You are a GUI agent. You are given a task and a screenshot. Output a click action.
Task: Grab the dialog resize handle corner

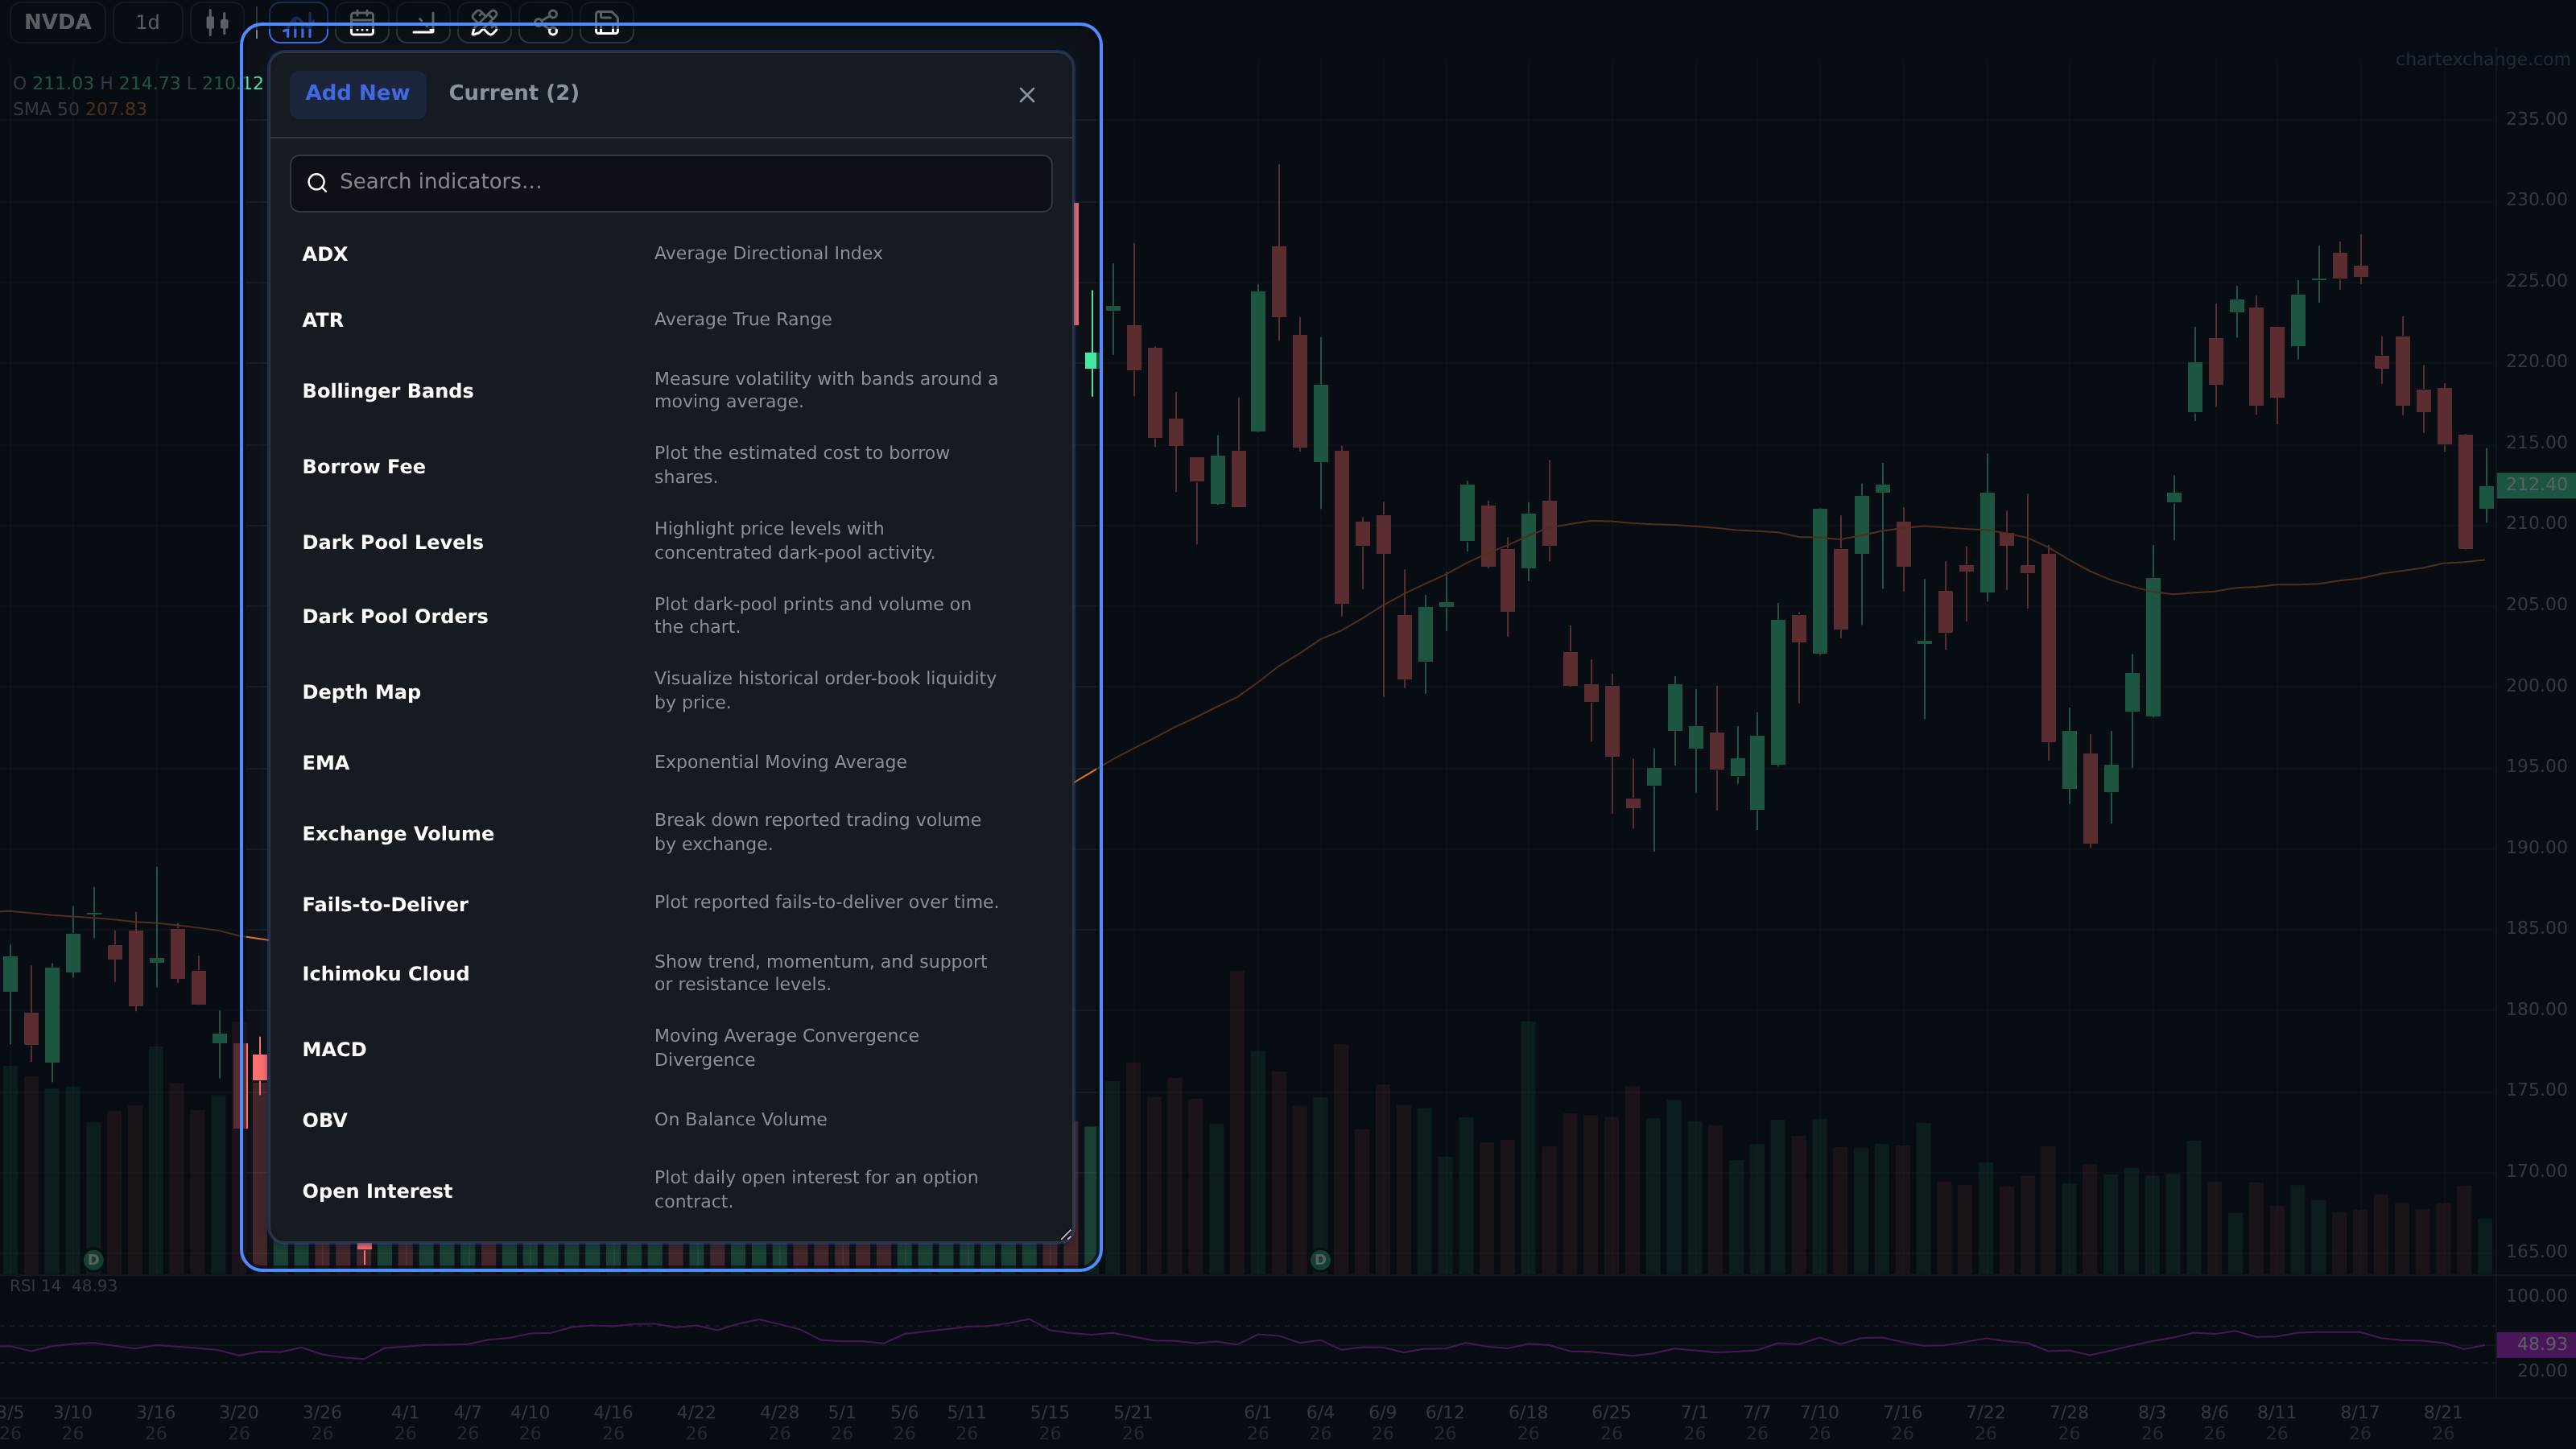pyautogui.click(x=1066, y=1235)
